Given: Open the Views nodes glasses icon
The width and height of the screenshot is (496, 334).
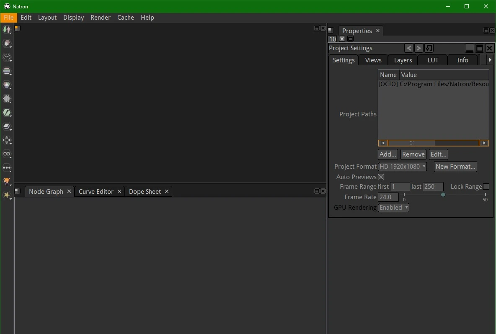Looking at the screenshot, I should (7, 154).
